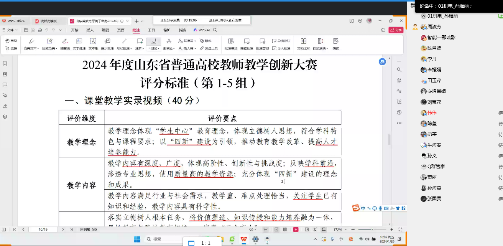Choose the Text box tool (文本框)
The image size is (503, 246).
(93, 44)
